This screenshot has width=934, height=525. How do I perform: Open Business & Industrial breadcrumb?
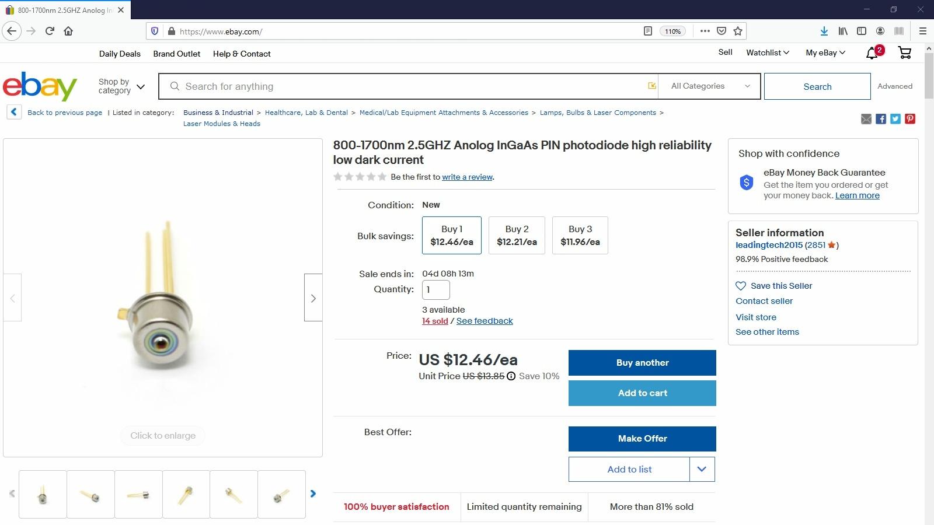[x=218, y=113]
